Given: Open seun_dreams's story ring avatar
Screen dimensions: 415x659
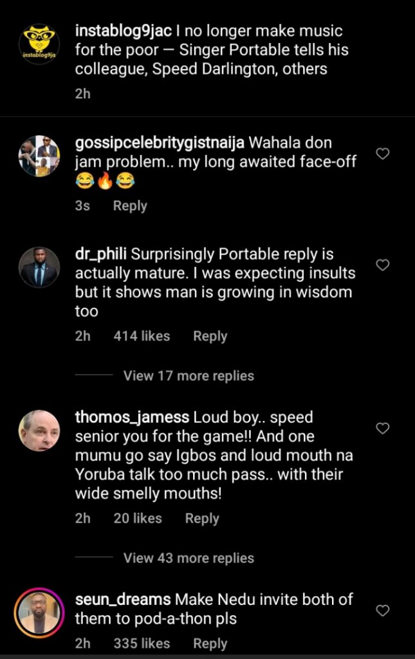Looking at the screenshot, I should (39, 612).
